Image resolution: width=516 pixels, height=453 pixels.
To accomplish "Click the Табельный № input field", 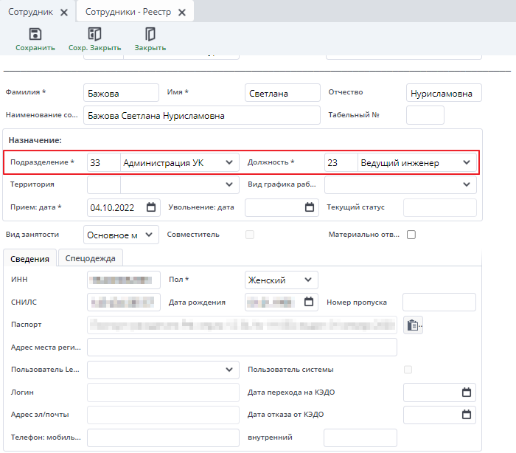I will 425,115.
